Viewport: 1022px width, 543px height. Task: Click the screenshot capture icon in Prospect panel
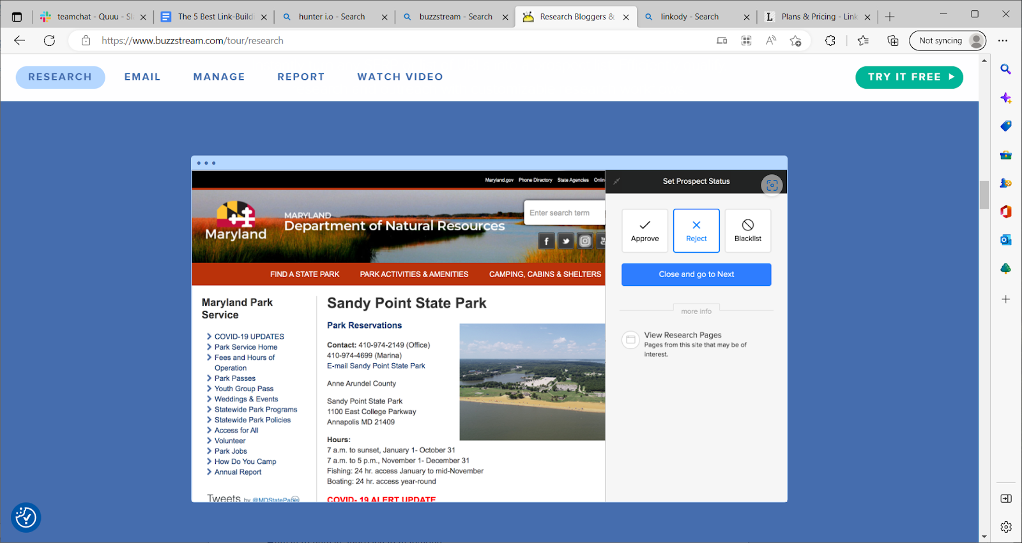tap(772, 185)
